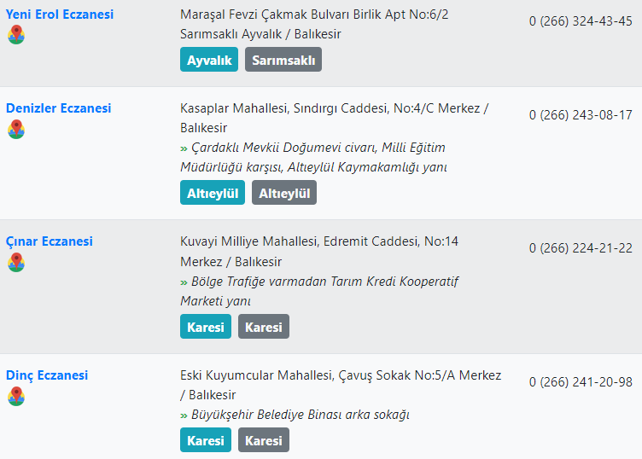
Task: Open the Dinç Eczanesi link
Action: pos(47,375)
